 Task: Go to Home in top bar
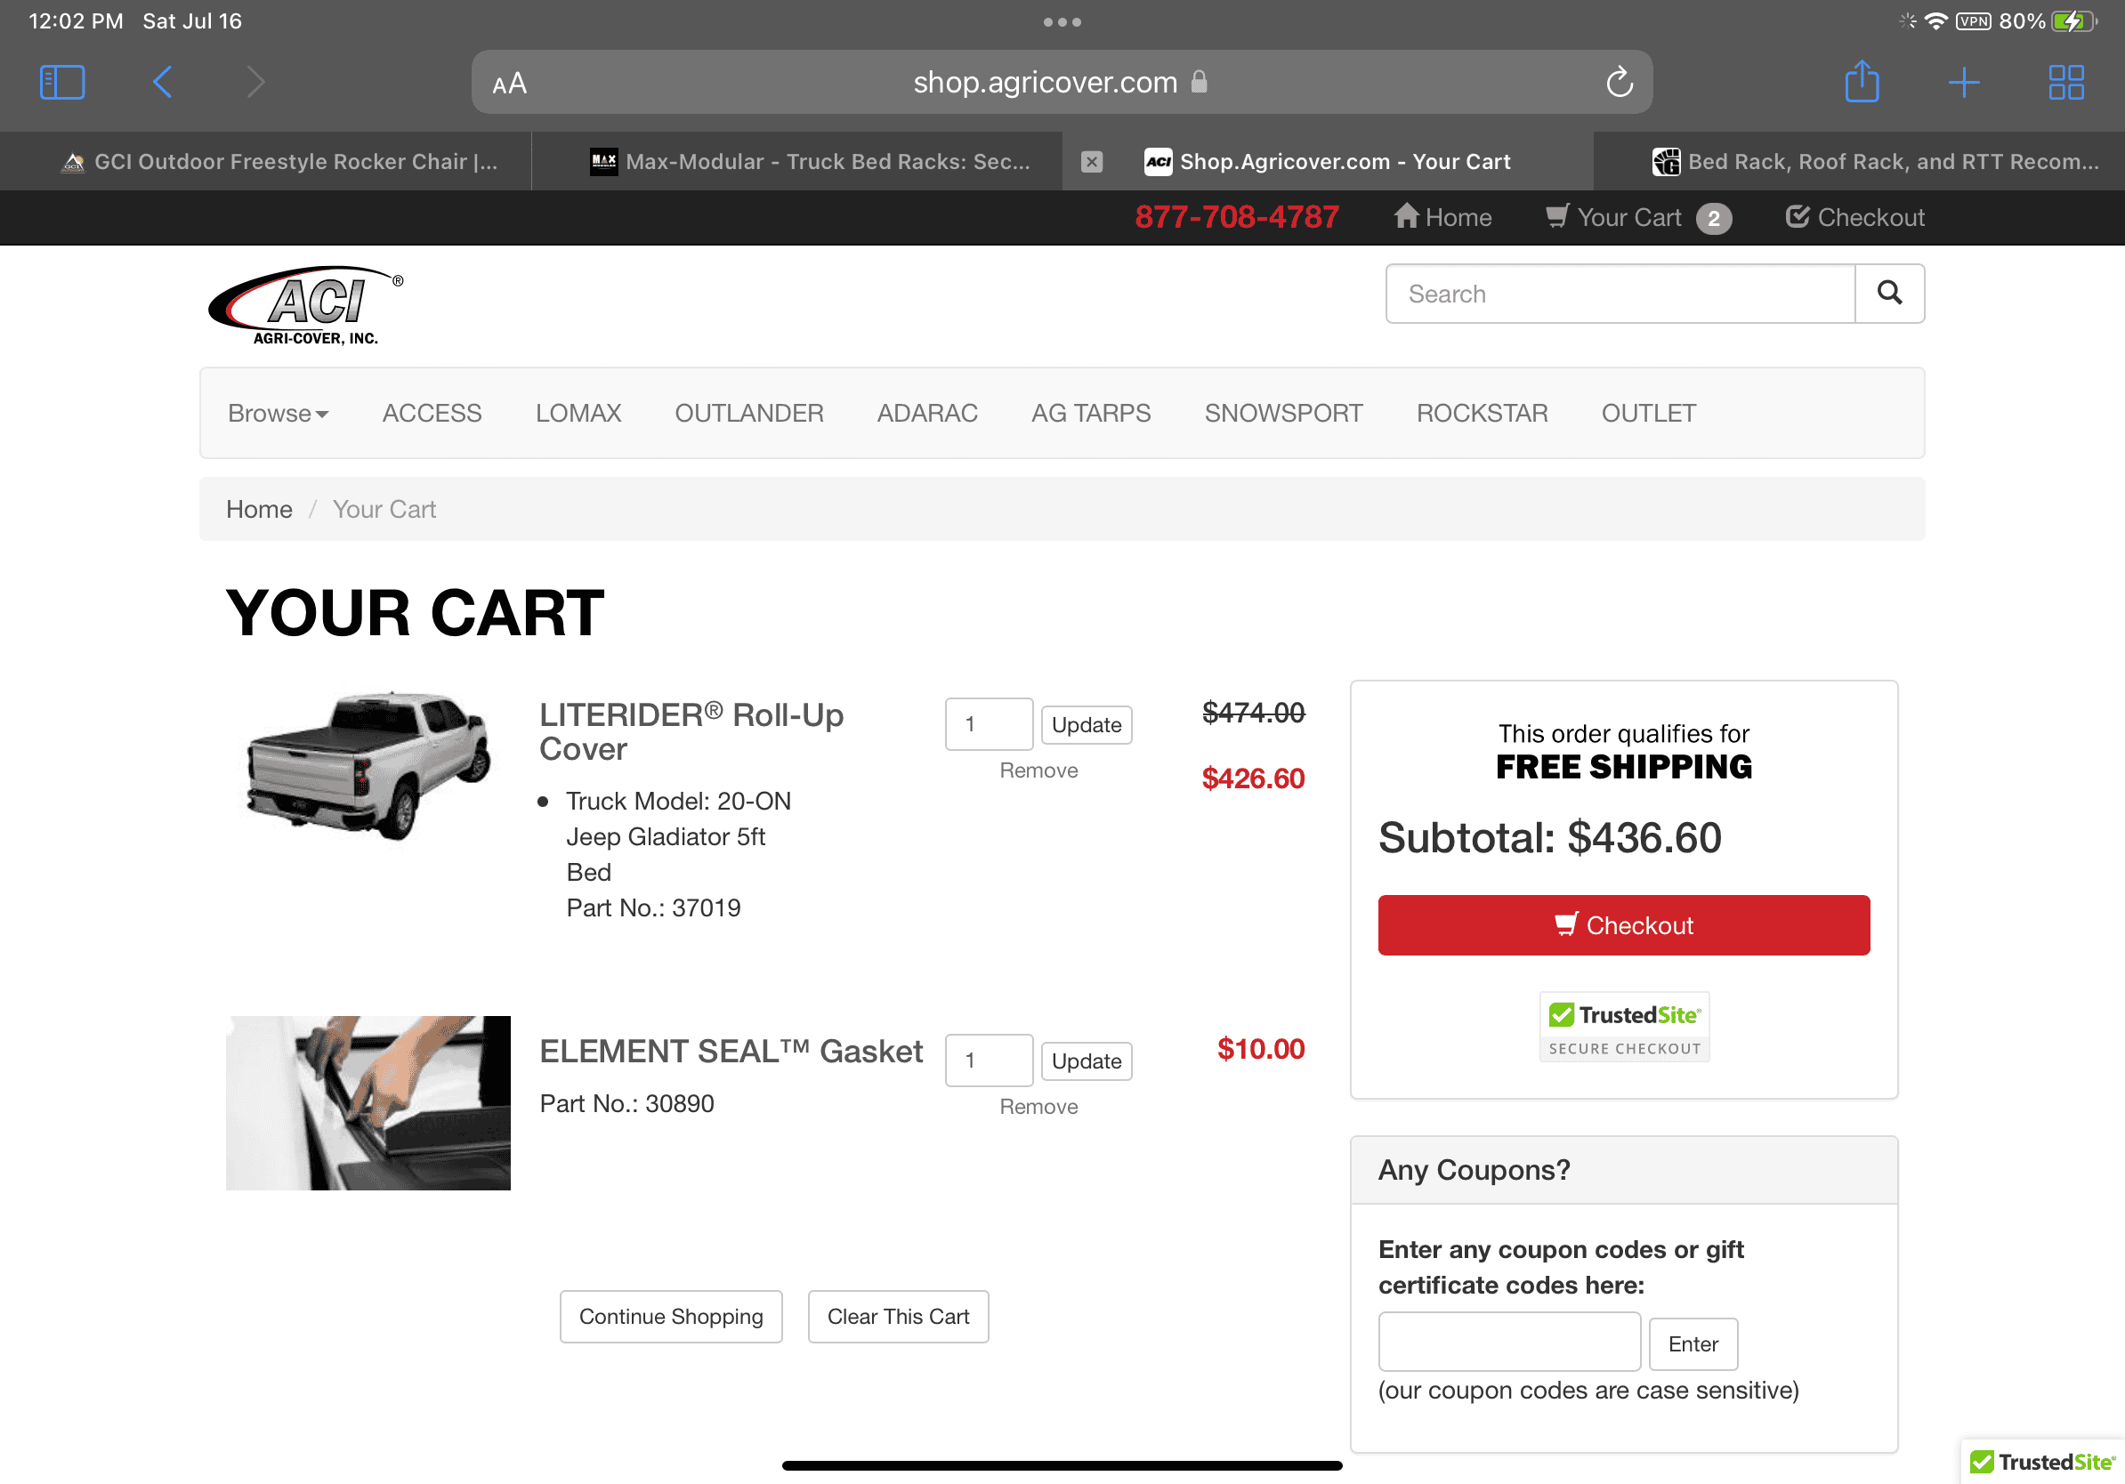pyautogui.click(x=1442, y=217)
